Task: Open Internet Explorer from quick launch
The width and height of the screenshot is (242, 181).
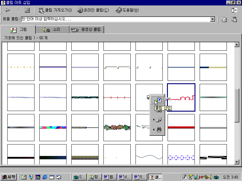Action: point(45,177)
